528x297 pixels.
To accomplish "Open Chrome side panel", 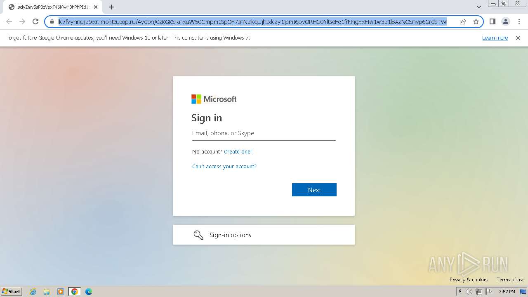I will click(x=492, y=21).
